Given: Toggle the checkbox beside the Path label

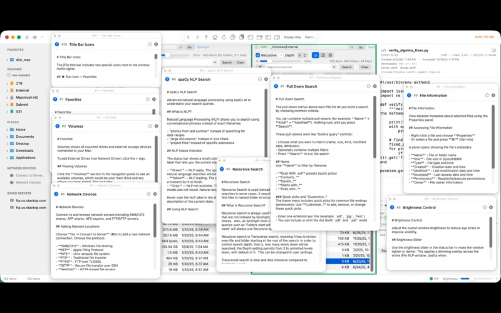Looking at the screenshot, I should coord(257,47).
